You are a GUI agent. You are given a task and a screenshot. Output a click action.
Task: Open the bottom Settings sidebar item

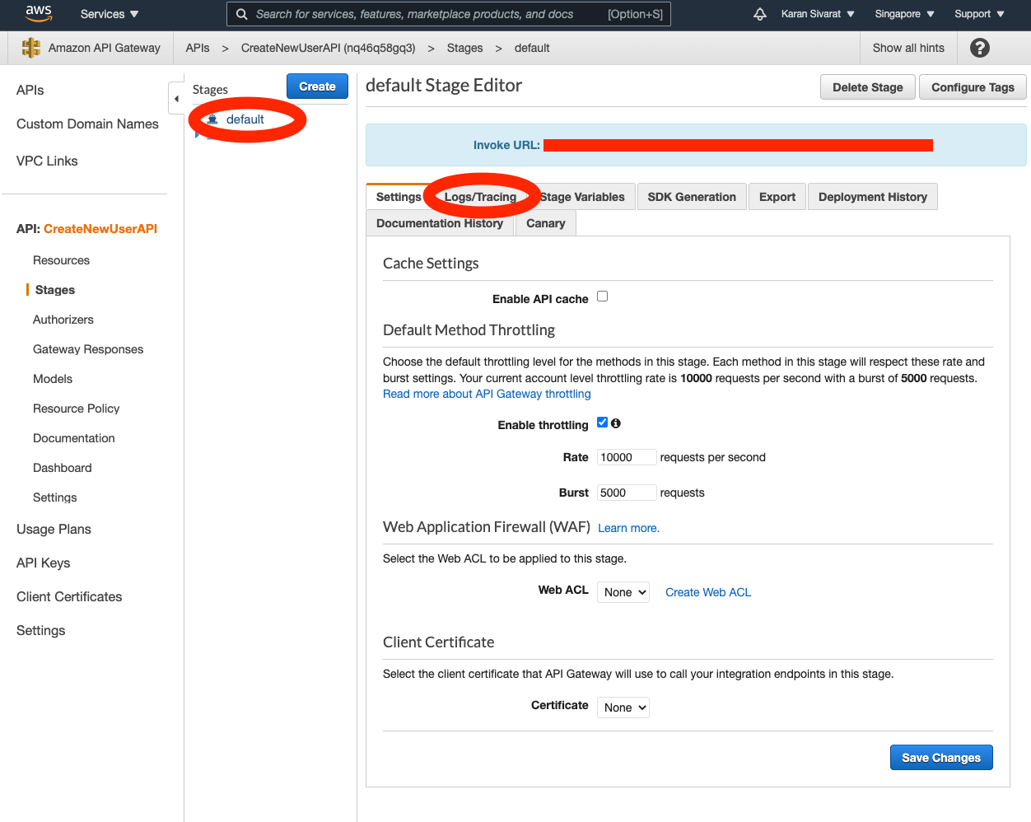(x=40, y=630)
